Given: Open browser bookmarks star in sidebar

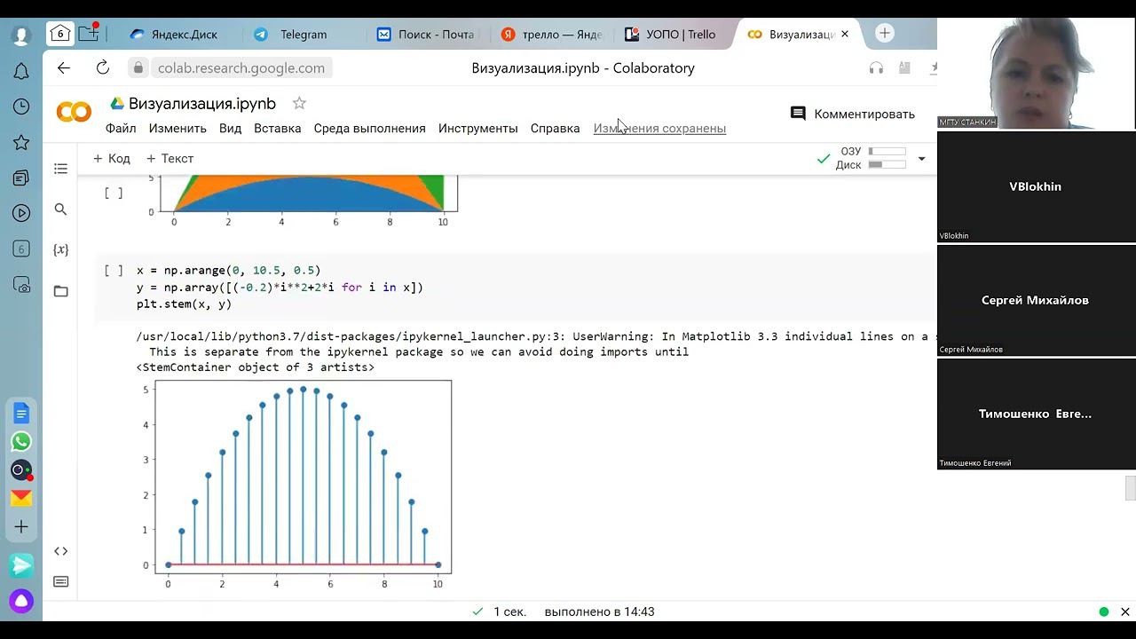Looking at the screenshot, I should 21,142.
